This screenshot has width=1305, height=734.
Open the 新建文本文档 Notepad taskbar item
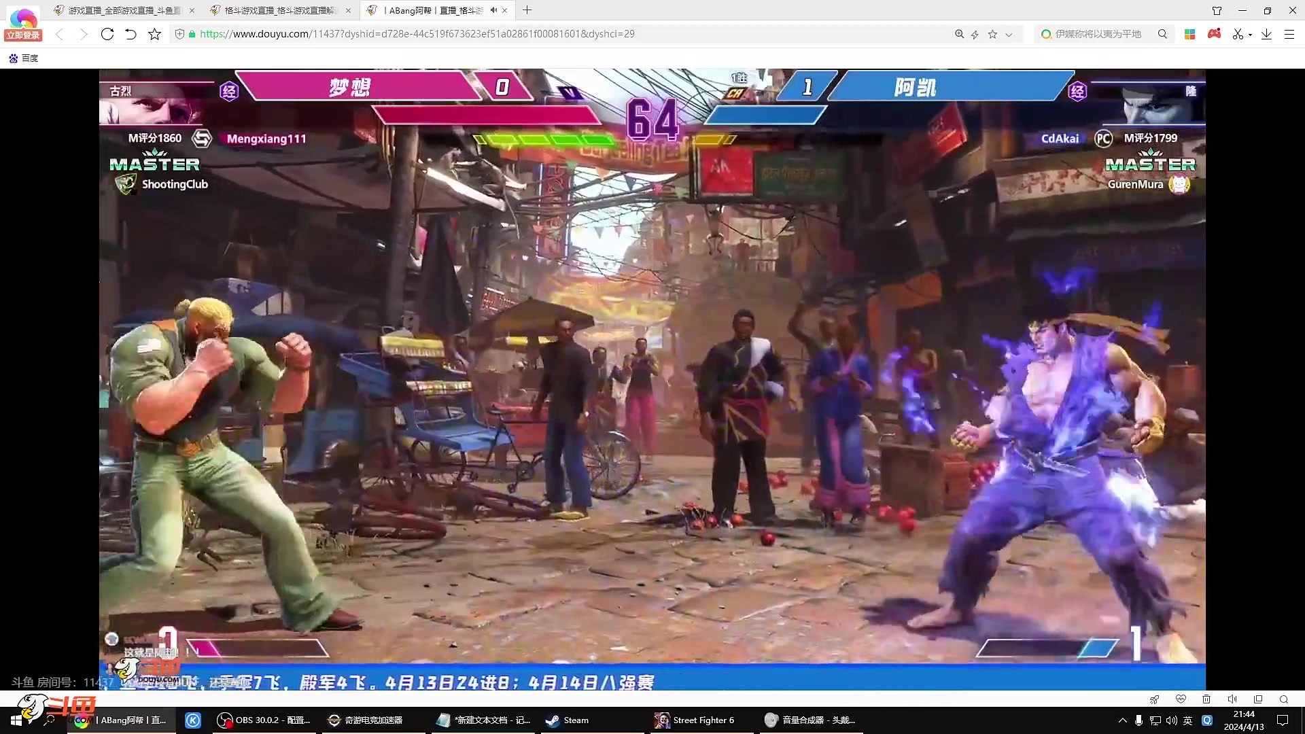[483, 720]
